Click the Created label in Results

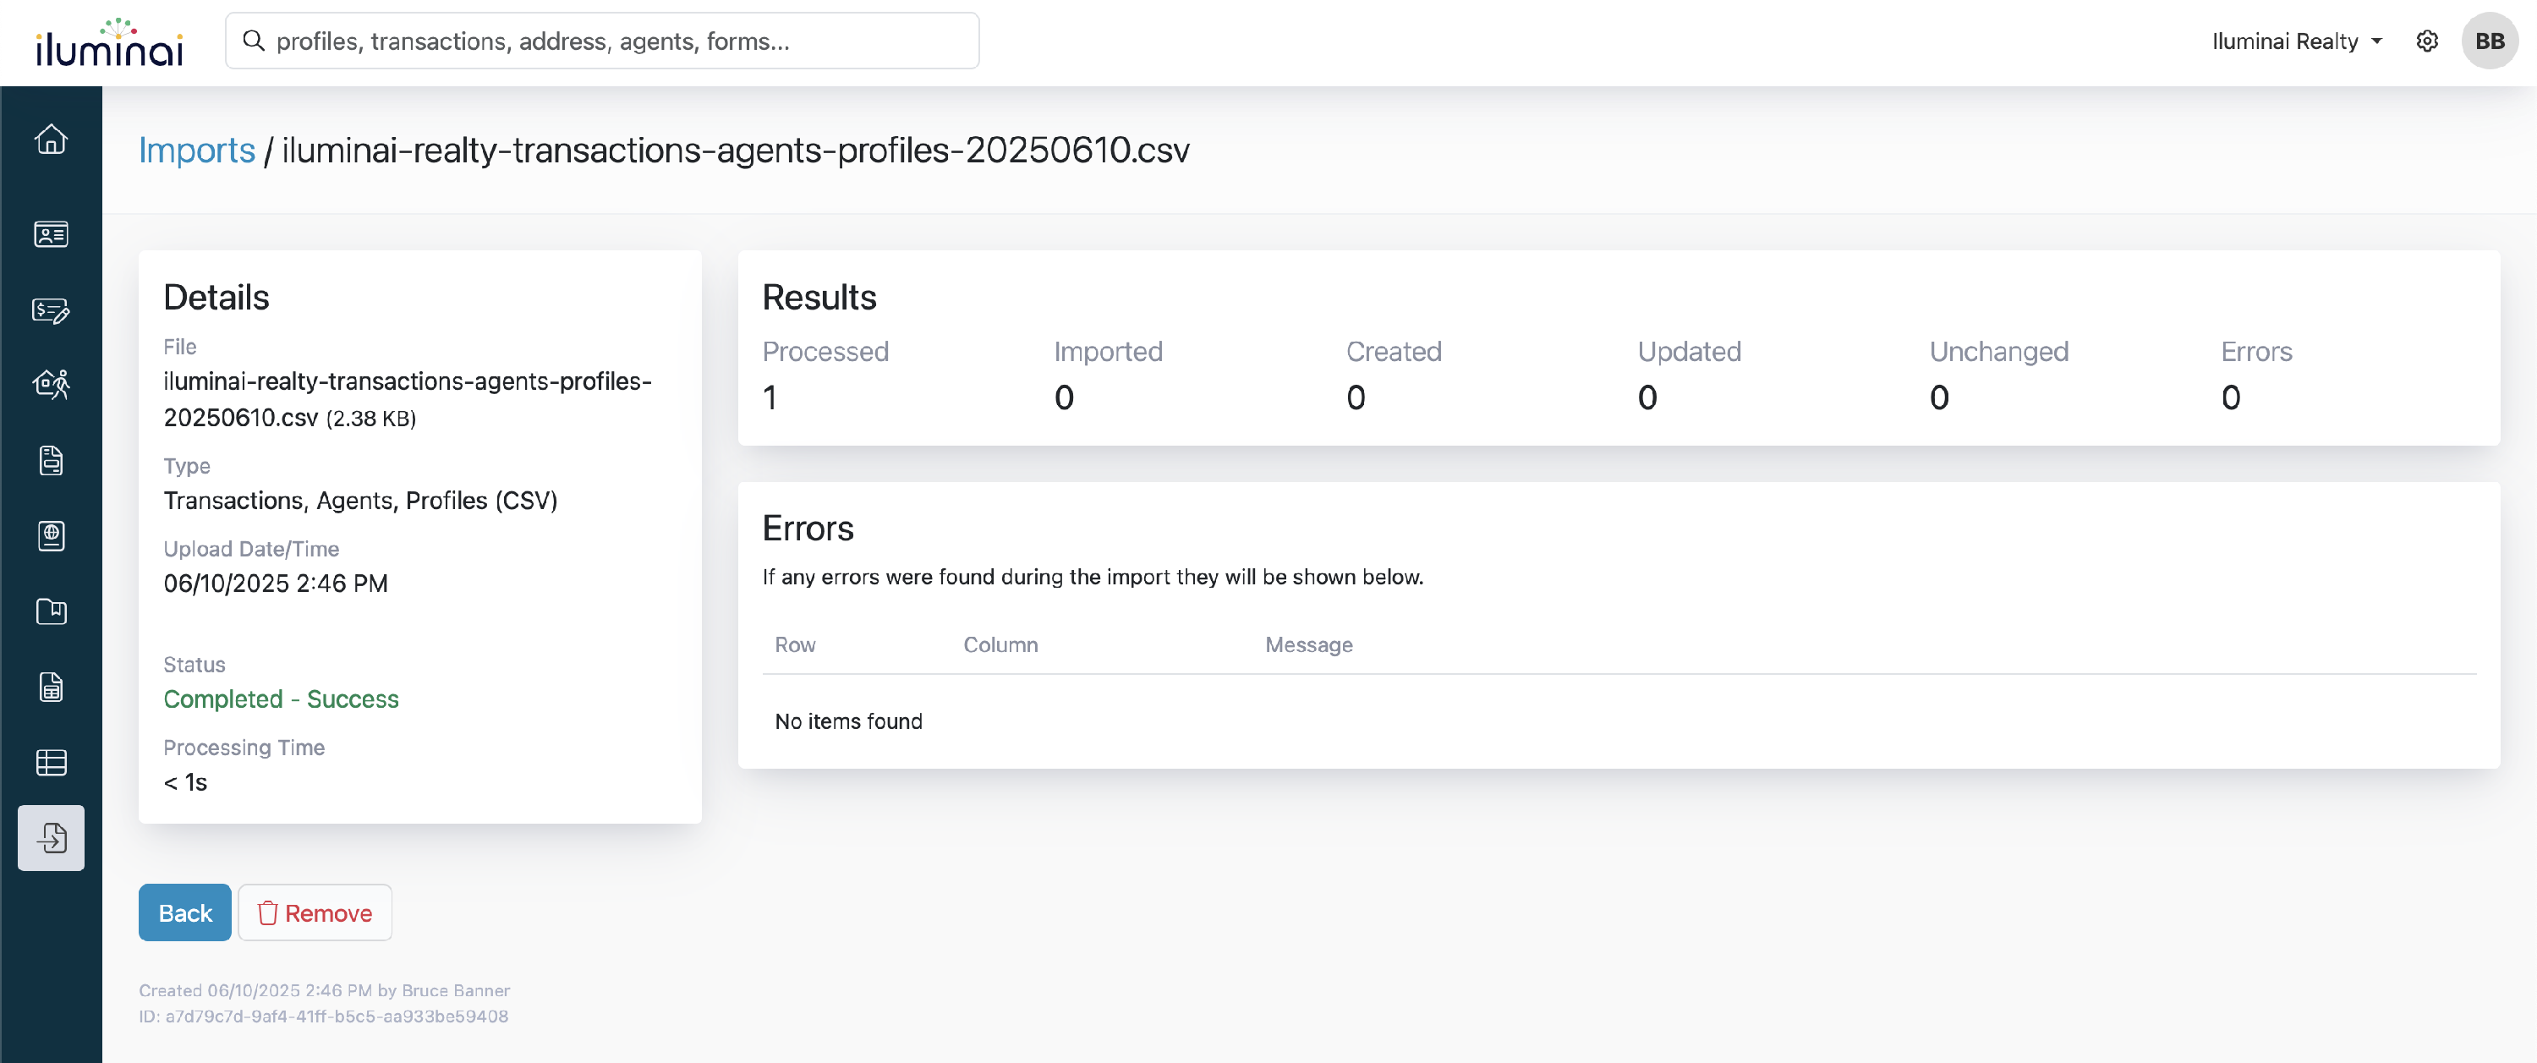click(1394, 352)
